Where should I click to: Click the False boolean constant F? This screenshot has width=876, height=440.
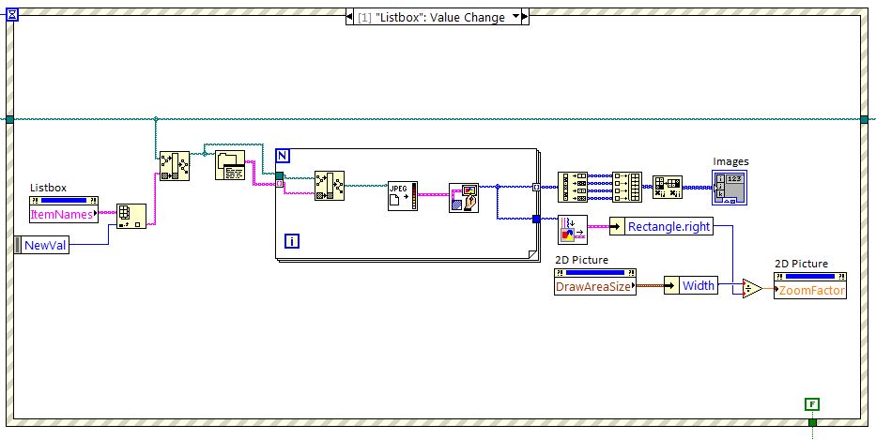tap(812, 404)
